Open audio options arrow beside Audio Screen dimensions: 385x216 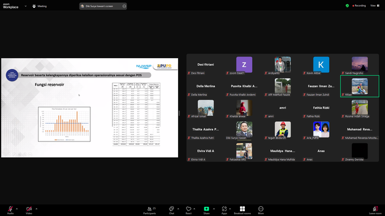pos(17,209)
